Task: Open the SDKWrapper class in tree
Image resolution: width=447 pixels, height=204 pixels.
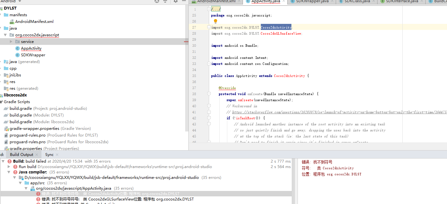Action: point(33,55)
